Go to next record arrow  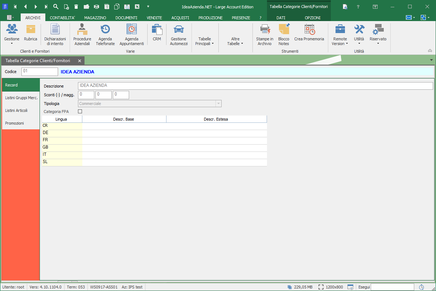click(x=36, y=7)
